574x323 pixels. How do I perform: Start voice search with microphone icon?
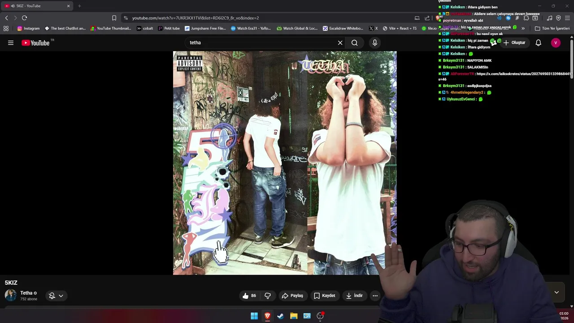[375, 43]
